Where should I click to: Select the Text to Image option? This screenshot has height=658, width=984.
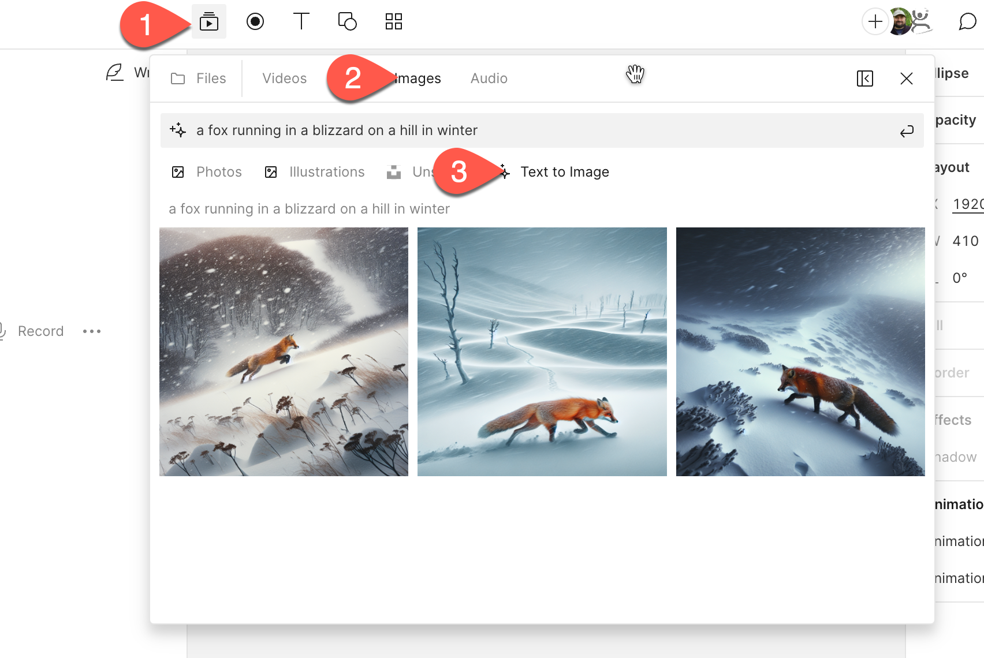[x=564, y=172]
